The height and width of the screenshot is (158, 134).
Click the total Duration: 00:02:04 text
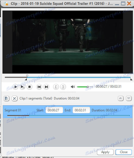pyautogui.click(x=67, y=98)
